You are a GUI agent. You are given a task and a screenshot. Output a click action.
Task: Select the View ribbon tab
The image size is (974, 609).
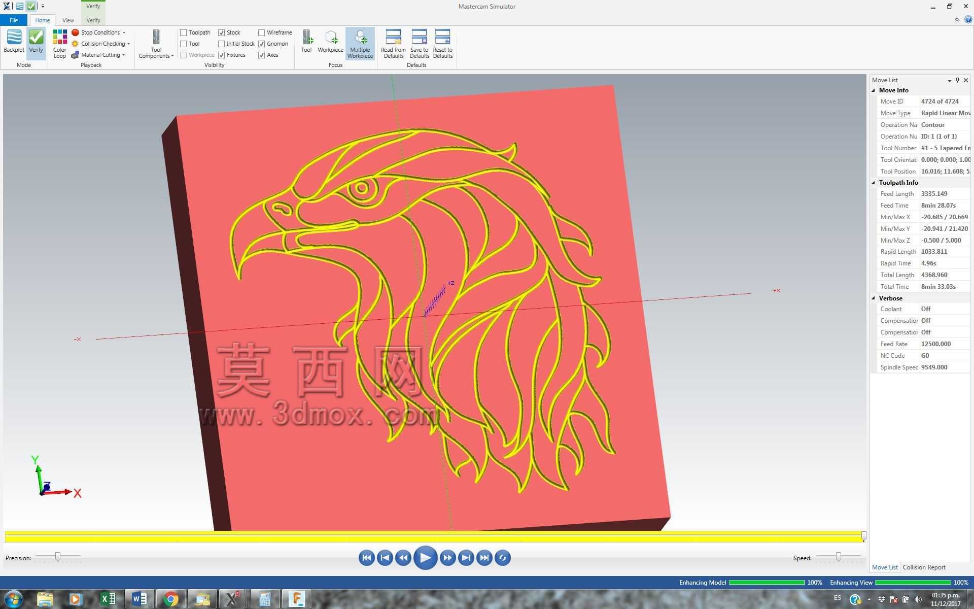click(x=68, y=20)
